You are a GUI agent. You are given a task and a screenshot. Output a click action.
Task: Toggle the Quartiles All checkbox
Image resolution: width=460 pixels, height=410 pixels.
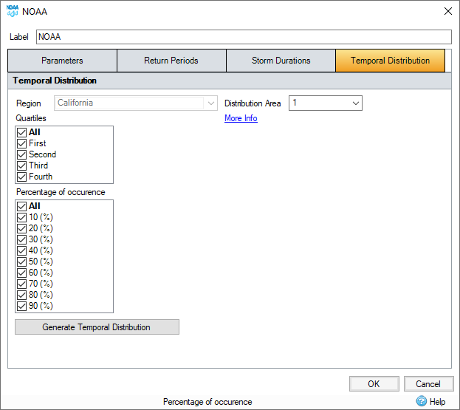[x=21, y=132]
